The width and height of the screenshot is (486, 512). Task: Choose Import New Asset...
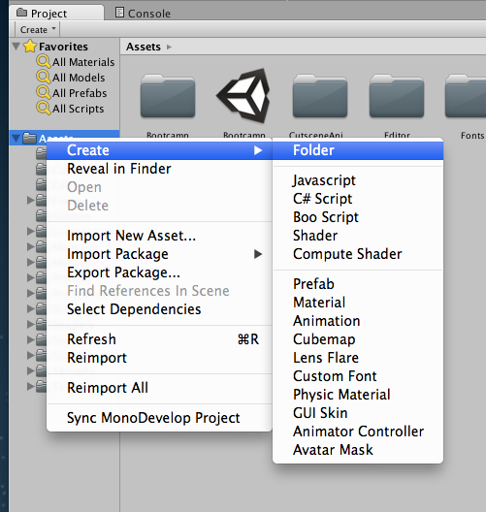coord(159,236)
